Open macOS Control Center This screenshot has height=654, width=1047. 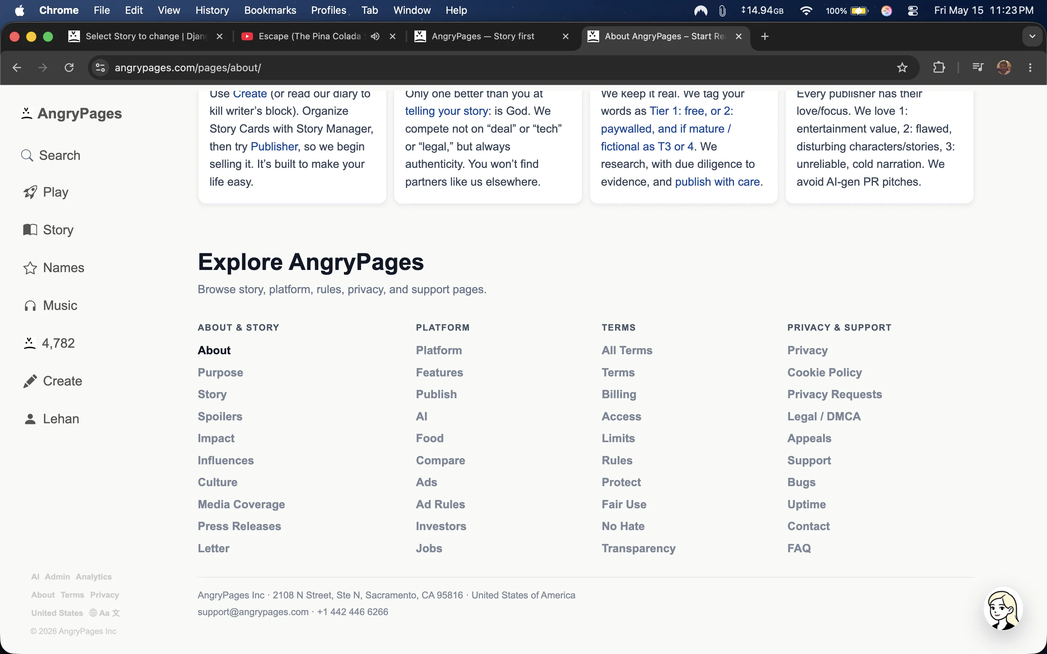click(913, 11)
